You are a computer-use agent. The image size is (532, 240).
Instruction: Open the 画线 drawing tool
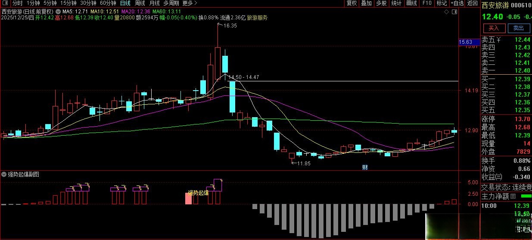(x=411, y=3)
